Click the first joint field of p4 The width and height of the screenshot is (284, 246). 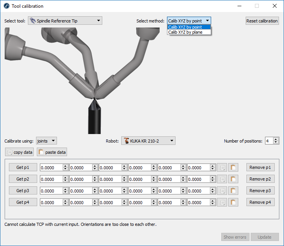[x=51, y=203]
